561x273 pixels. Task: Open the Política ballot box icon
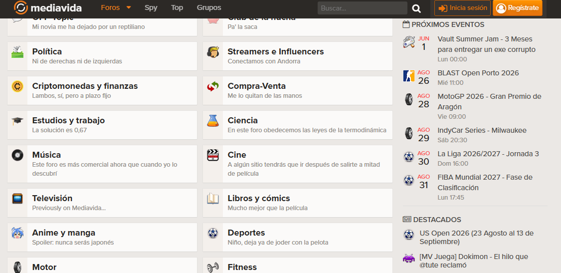click(x=17, y=52)
